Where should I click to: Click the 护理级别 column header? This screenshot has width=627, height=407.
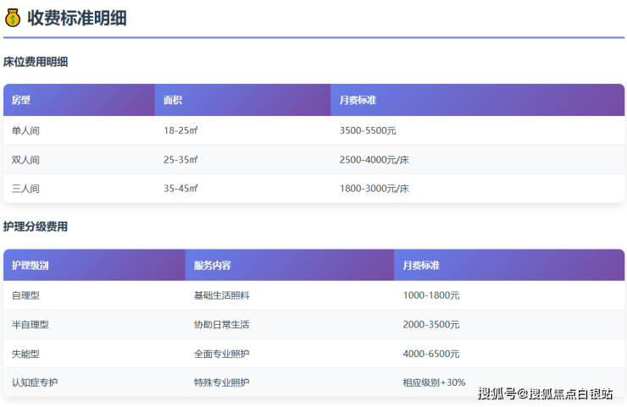click(31, 266)
